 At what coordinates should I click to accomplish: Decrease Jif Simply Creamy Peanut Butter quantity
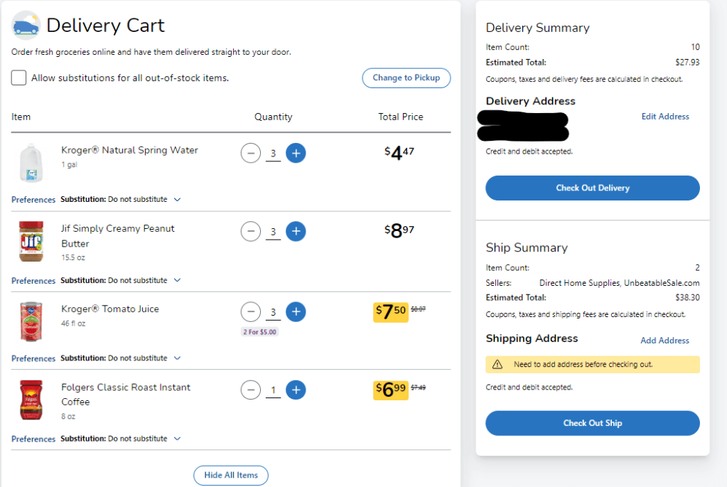[250, 231]
